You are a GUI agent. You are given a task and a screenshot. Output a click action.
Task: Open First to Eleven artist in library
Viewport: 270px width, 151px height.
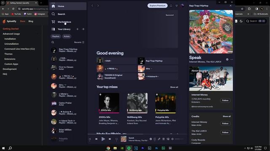[x=68, y=68]
